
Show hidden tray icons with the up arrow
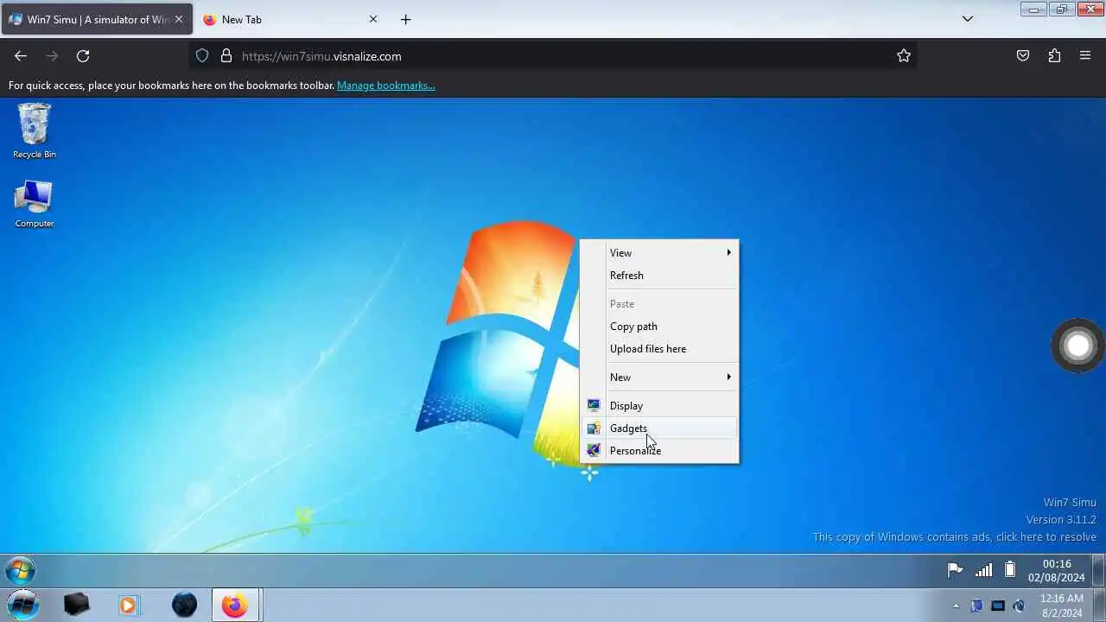[x=956, y=606]
